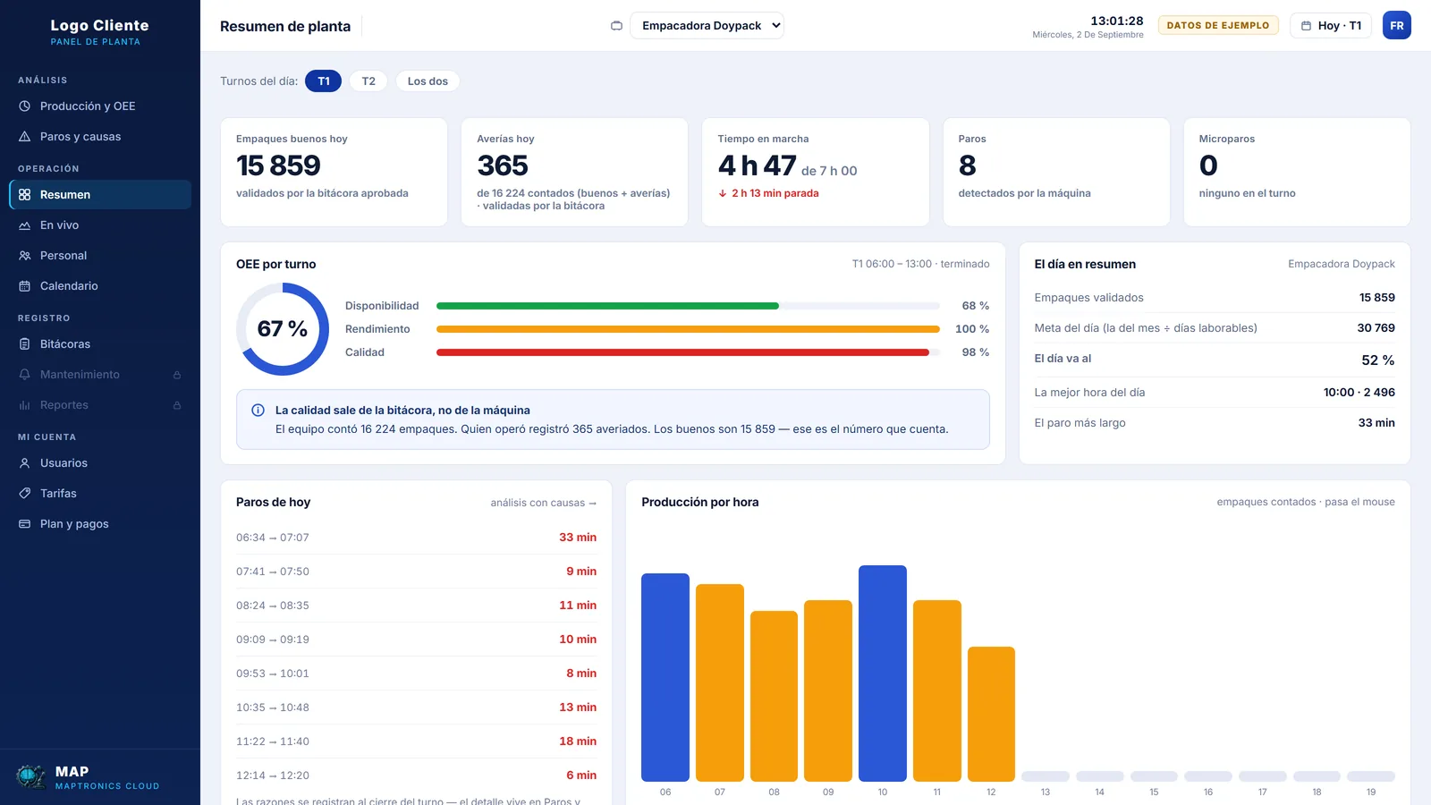Viewport: 1431px width, 805px height.
Task: Open the Hoy · T1 date picker
Action: 1331,26
